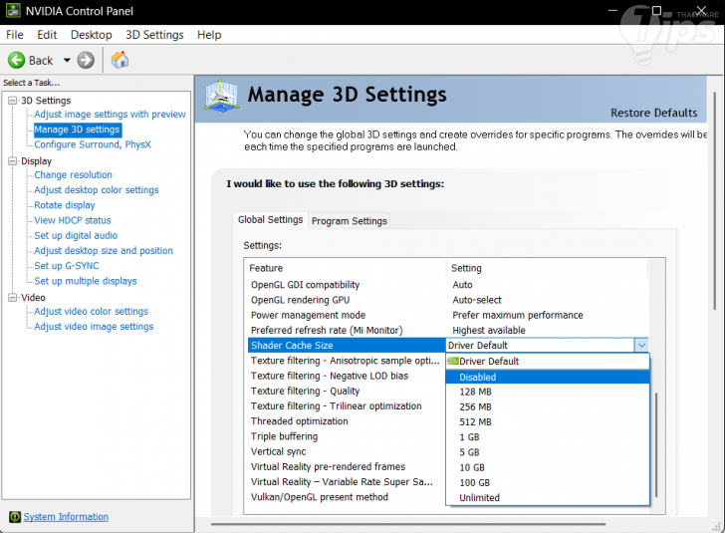Choose 256 MB shader cache size
This screenshot has width=725, height=533.
pos(548,407)
